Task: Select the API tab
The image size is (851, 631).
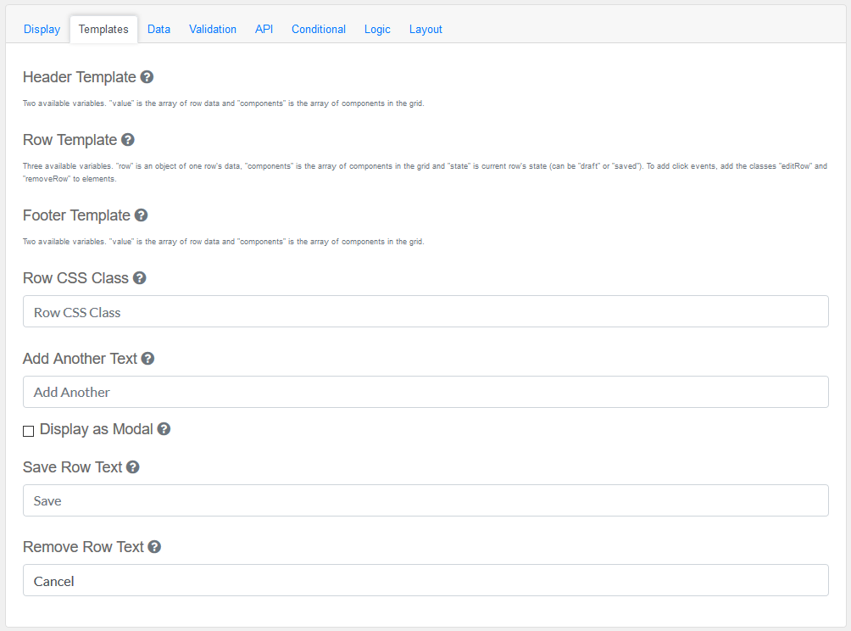Action: pos(264,29)
